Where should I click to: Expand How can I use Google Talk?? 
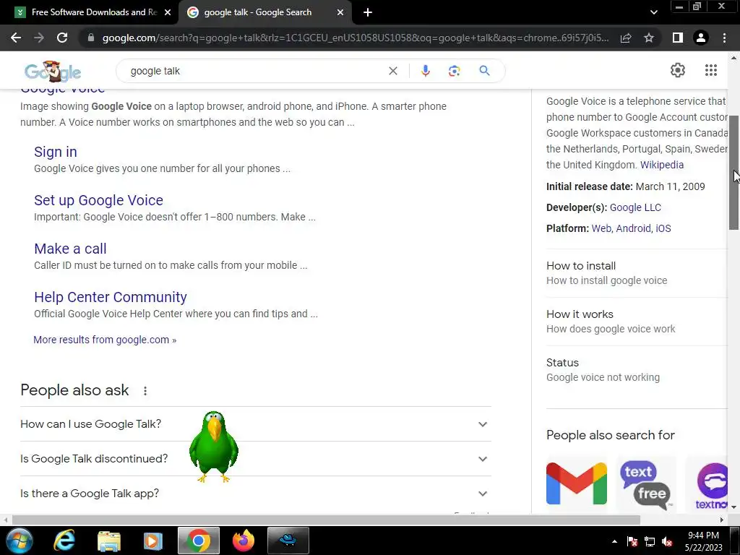tap(255, 423)
